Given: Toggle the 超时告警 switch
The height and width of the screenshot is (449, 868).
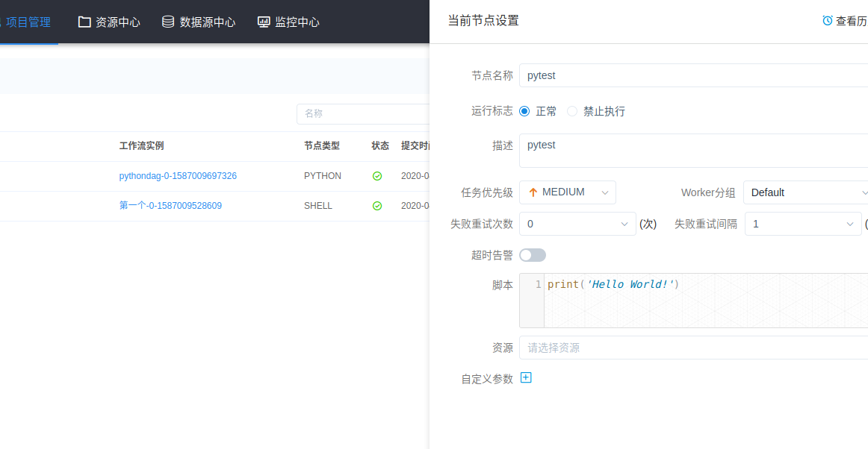Looking at the screenshot, I should tap(533, 255).
